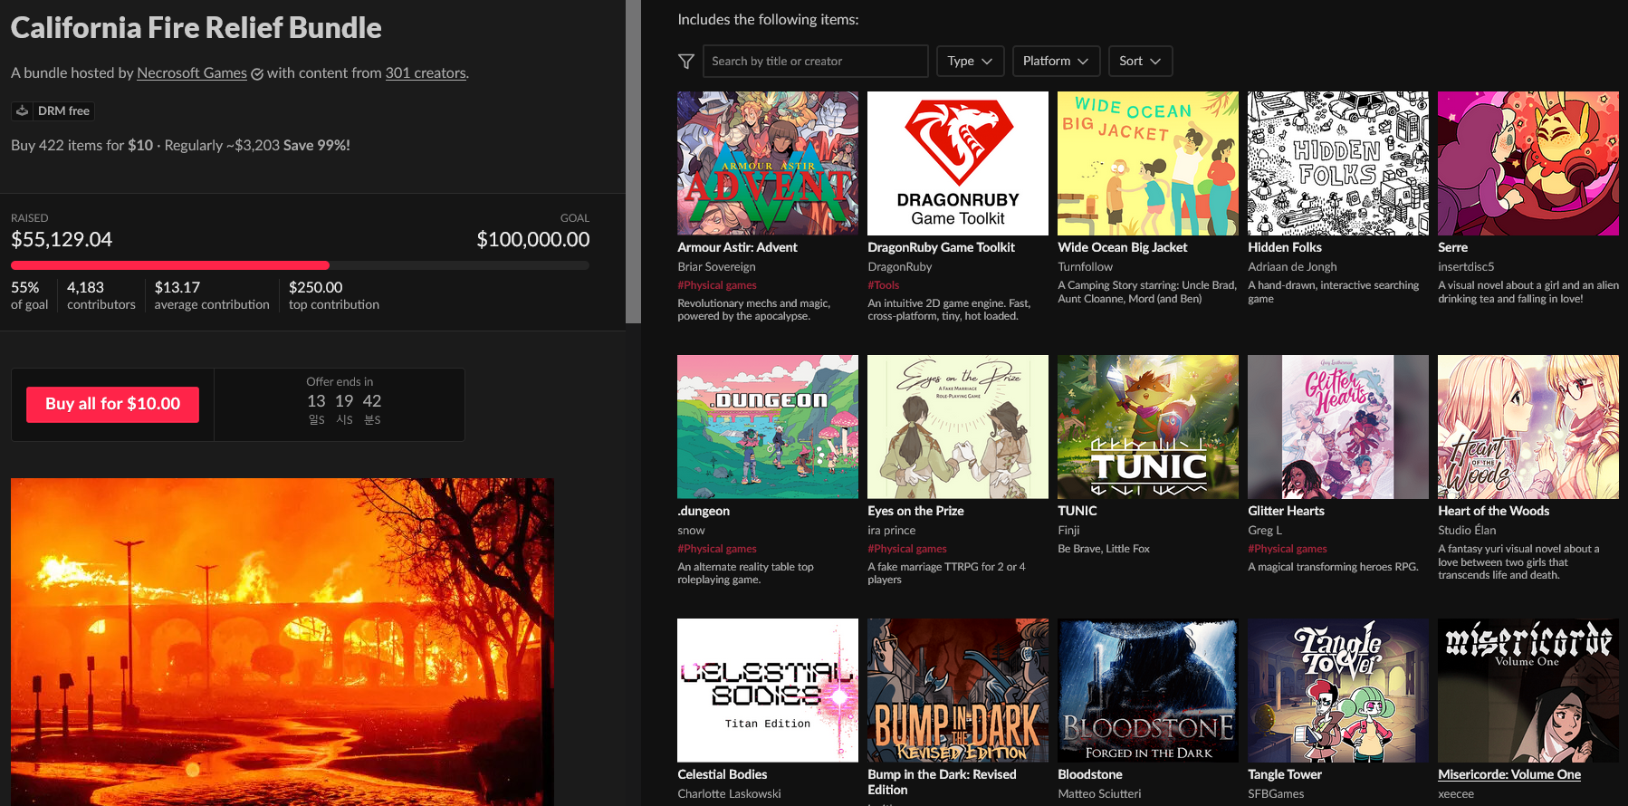Click the Tangle Tower title link

click(1284, 774)
